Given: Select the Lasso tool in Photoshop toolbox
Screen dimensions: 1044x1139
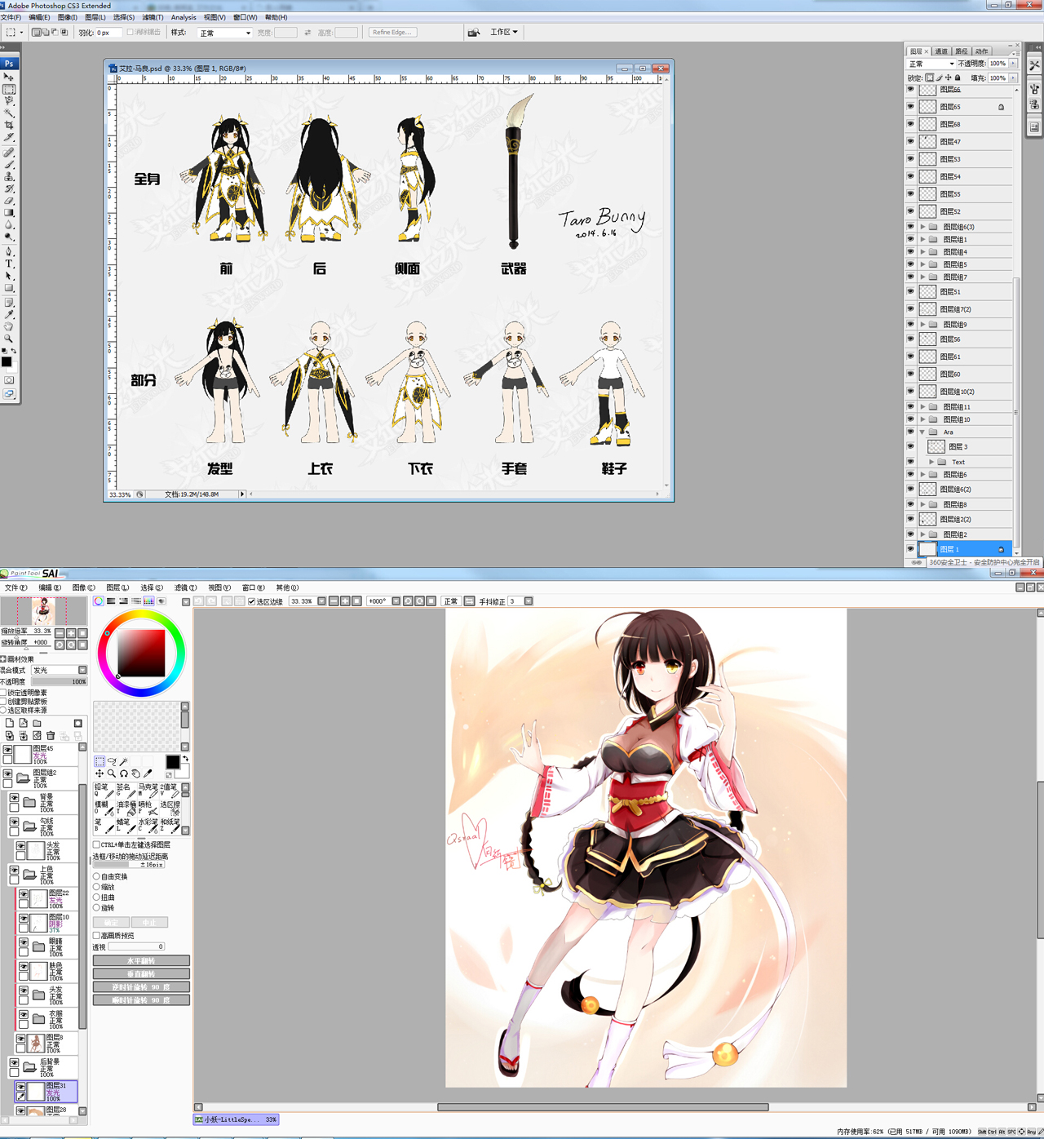Looking at the screenshot, I should point(9,100).
